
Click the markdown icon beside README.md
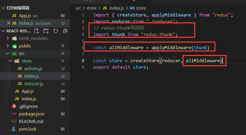pyautogui.click(x=14, y=121)
